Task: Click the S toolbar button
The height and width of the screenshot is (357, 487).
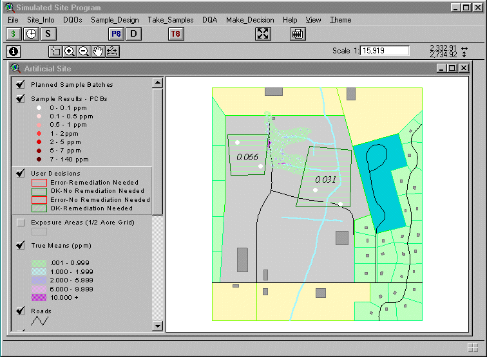Action: point(49,34)
